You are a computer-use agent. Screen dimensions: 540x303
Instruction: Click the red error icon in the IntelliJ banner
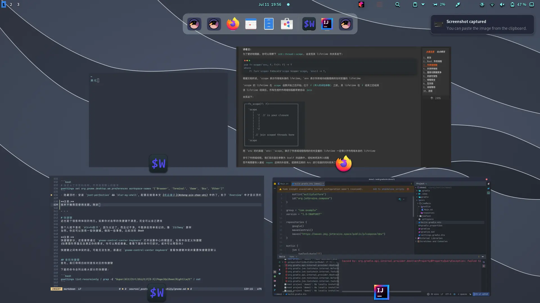click(x=408, y=189)
